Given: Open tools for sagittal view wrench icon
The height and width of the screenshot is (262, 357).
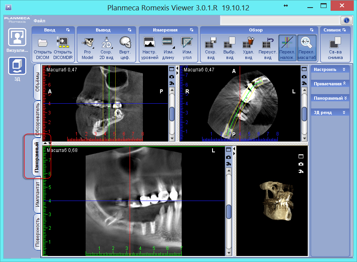Looking at the screenshot, I should click(x=172, y=83).
